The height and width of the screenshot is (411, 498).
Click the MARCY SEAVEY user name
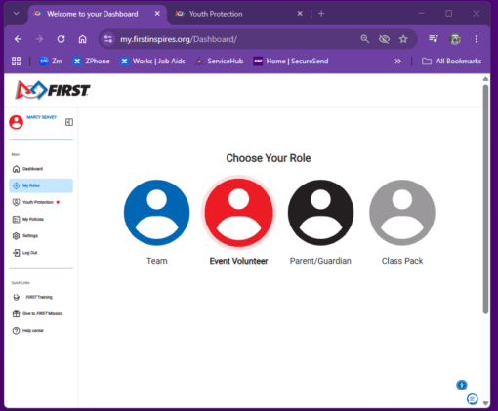click(41, 117)
